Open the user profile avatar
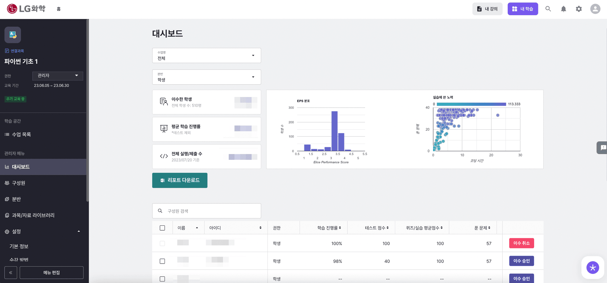This screenshot has width=607, height=283. coord(595,9)
